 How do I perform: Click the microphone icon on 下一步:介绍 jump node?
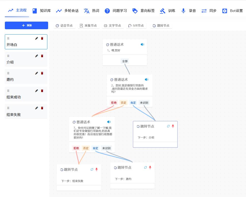[x=173, y=126]
